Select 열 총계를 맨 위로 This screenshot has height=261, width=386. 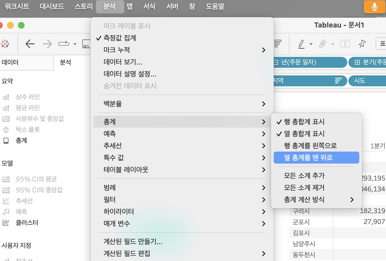point(316,158)
